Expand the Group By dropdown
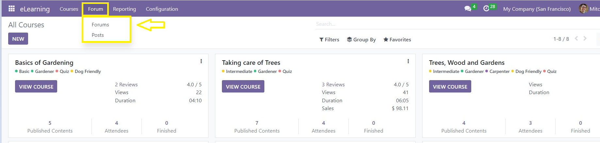Image resolution: width=600 pixels, height=143 pixels. pos(361,39)
